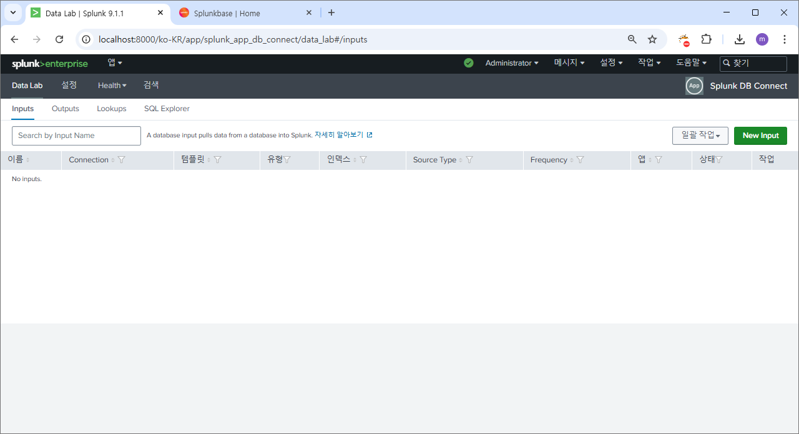Viewport: 799px width, 434px height.
Task: Click the Splunk DB Connect app title
Action: 748,86
